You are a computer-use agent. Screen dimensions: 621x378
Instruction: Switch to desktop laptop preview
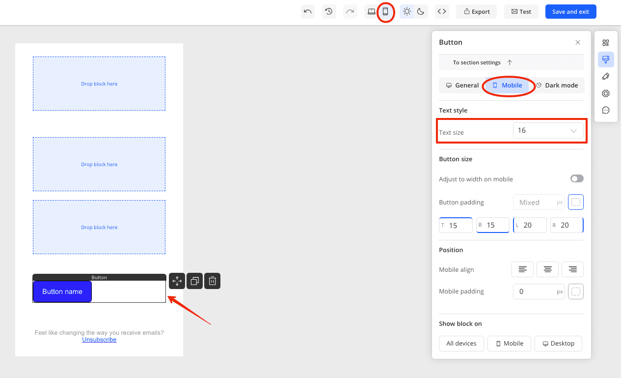tap(372, 11)
